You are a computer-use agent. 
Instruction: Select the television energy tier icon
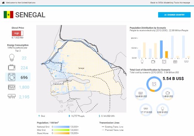pos(12,67)
